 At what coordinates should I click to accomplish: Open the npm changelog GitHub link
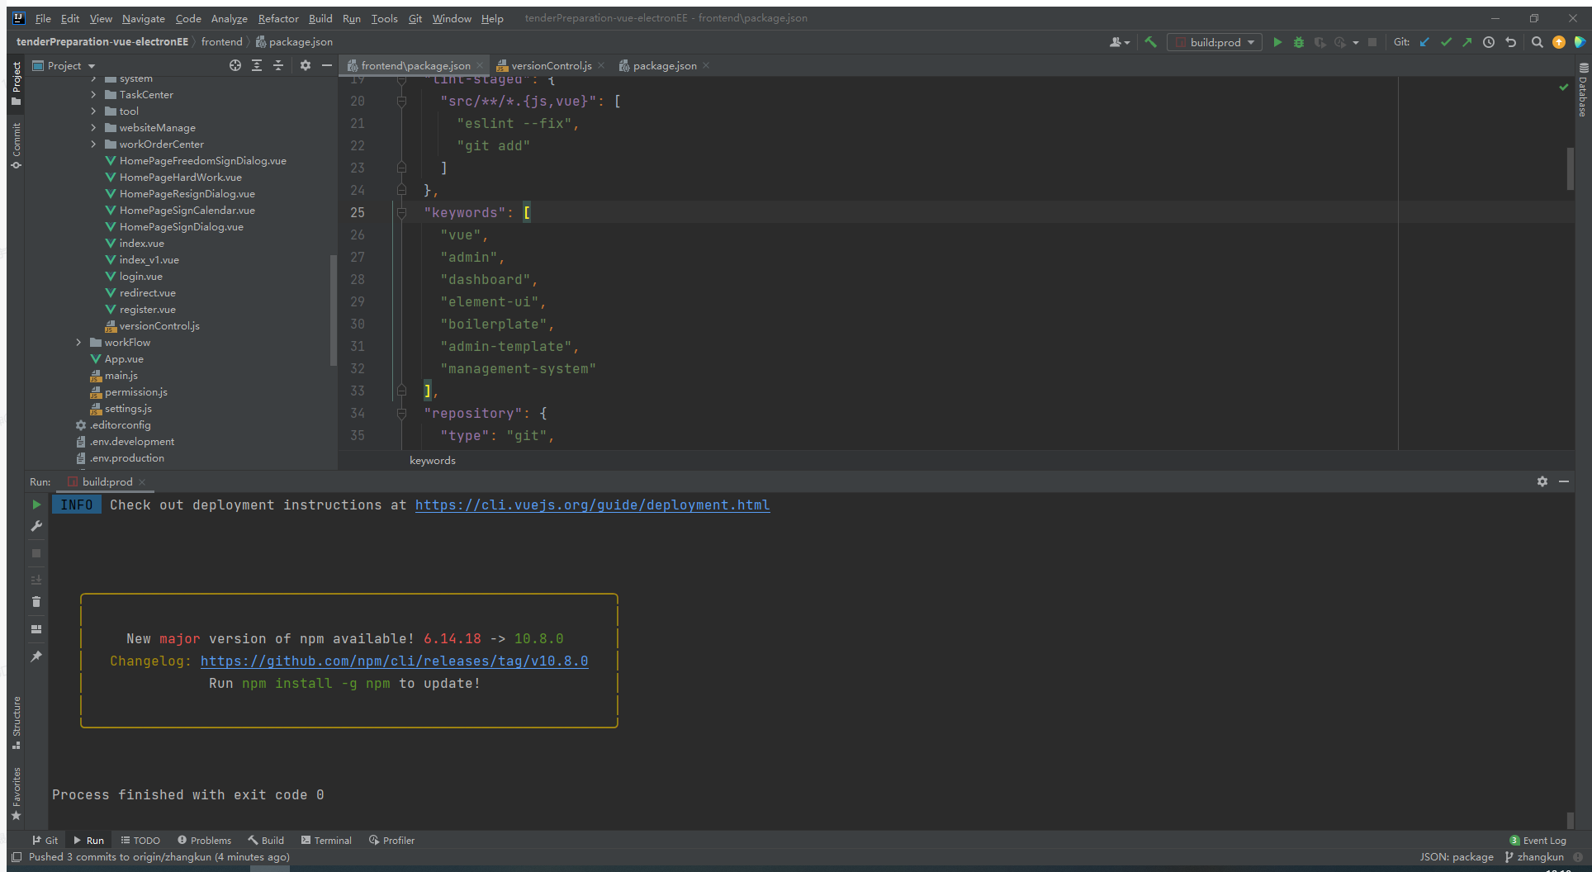click(394, 661)
